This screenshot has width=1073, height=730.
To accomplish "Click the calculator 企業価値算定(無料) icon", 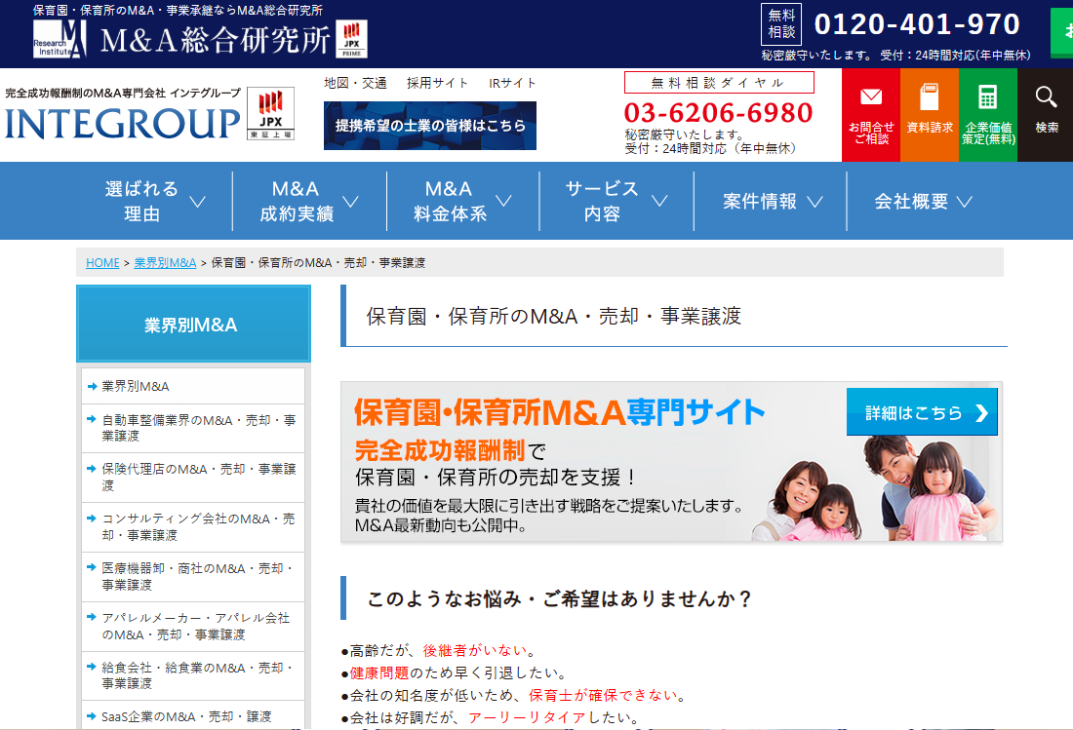I will pyautogui.click(x=988, y=115).
